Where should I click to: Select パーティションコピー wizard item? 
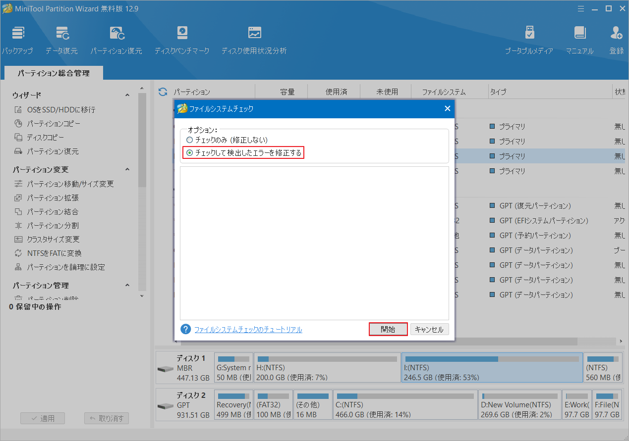tap(47, 123)
